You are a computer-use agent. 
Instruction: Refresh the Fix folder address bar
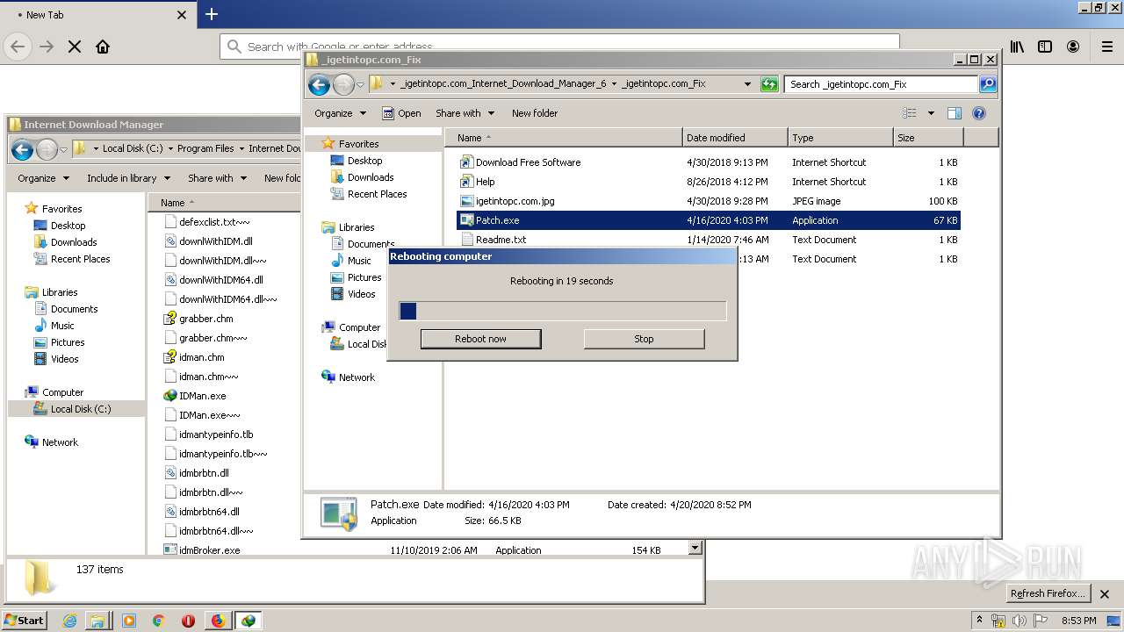pyautogui.click(x=769, y=84)
